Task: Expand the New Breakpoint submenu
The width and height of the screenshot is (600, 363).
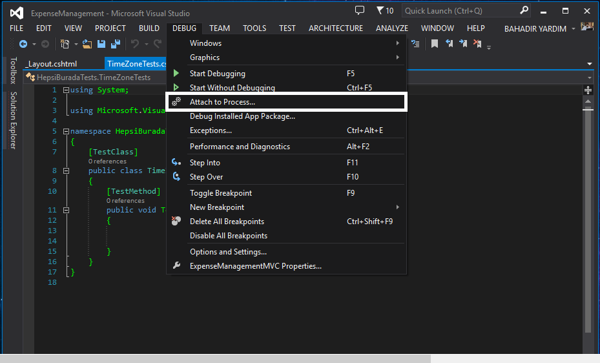Action: point(286,207)
